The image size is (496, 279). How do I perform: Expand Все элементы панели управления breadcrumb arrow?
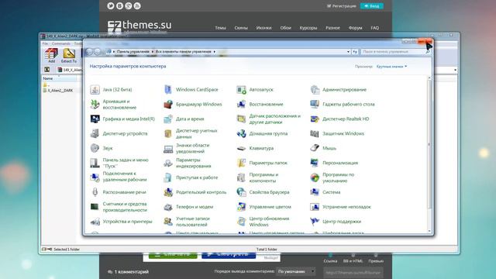click(x=214, y=52)
